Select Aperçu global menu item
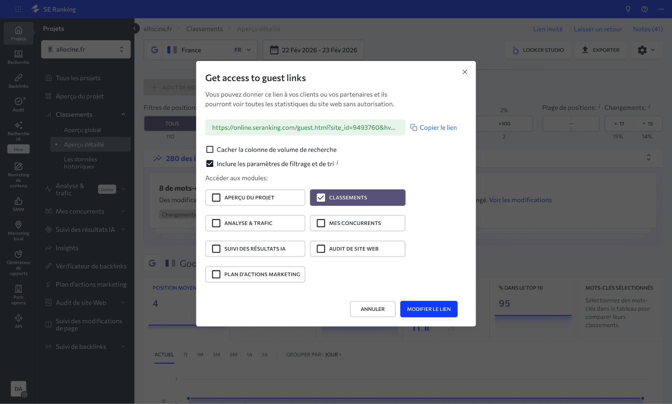 tap(82, 130)
